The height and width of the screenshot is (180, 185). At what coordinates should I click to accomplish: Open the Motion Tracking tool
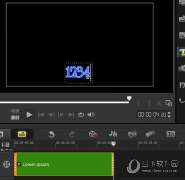[x=150, y=134]
